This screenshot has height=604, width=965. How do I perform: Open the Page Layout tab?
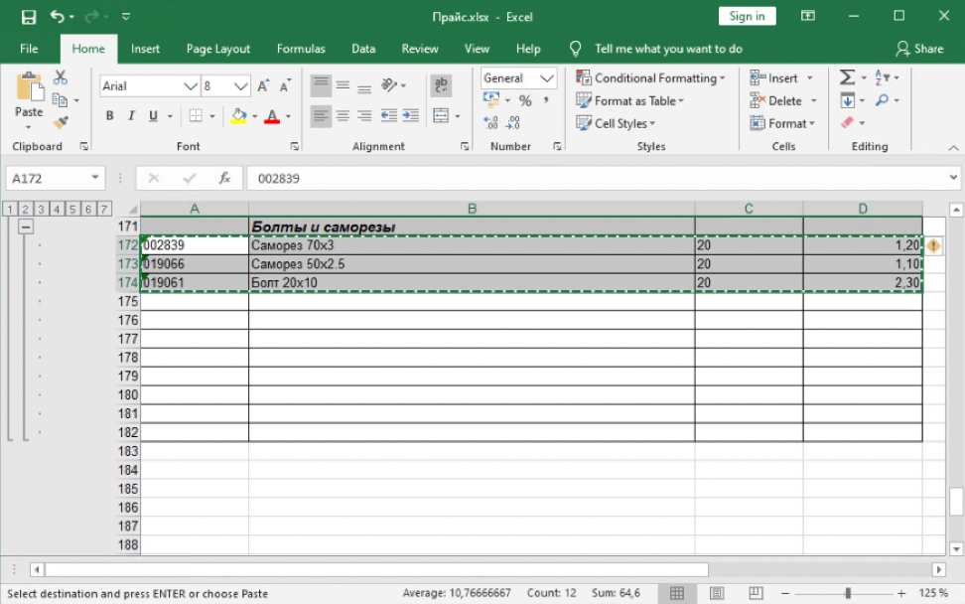tap(218, 49)
